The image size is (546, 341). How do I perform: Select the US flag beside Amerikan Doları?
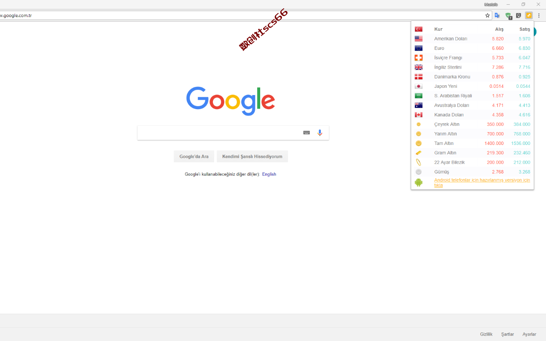418,39
